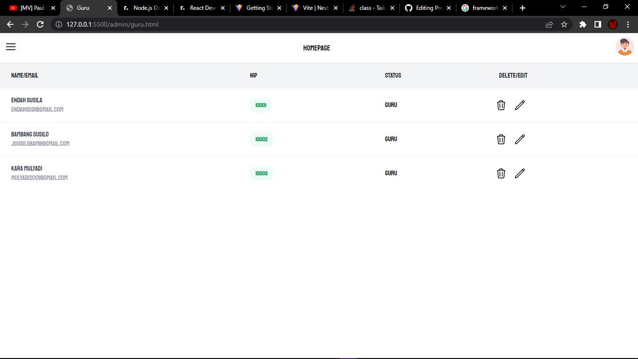Go back to the previous page
638x359 pixels.
point(10,24)
